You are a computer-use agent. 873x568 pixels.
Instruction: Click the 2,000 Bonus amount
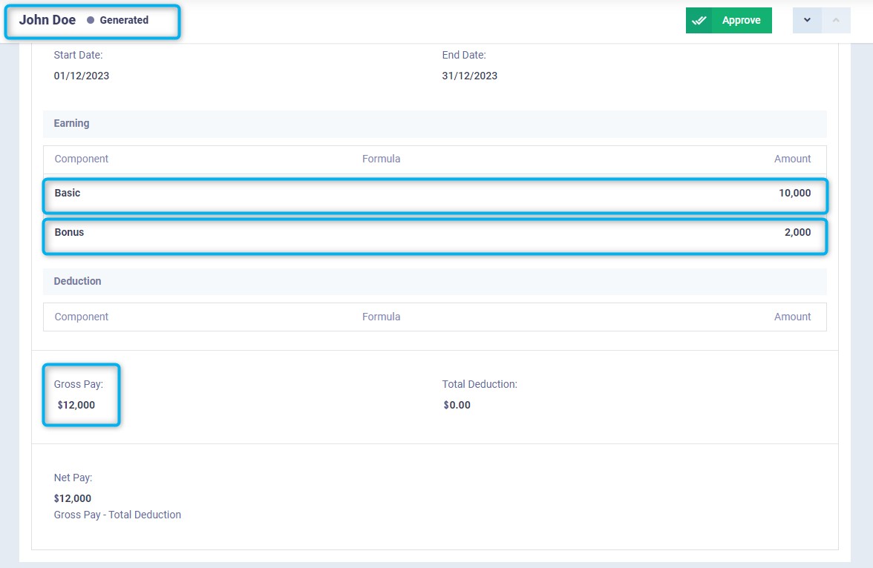coord(797,232)
